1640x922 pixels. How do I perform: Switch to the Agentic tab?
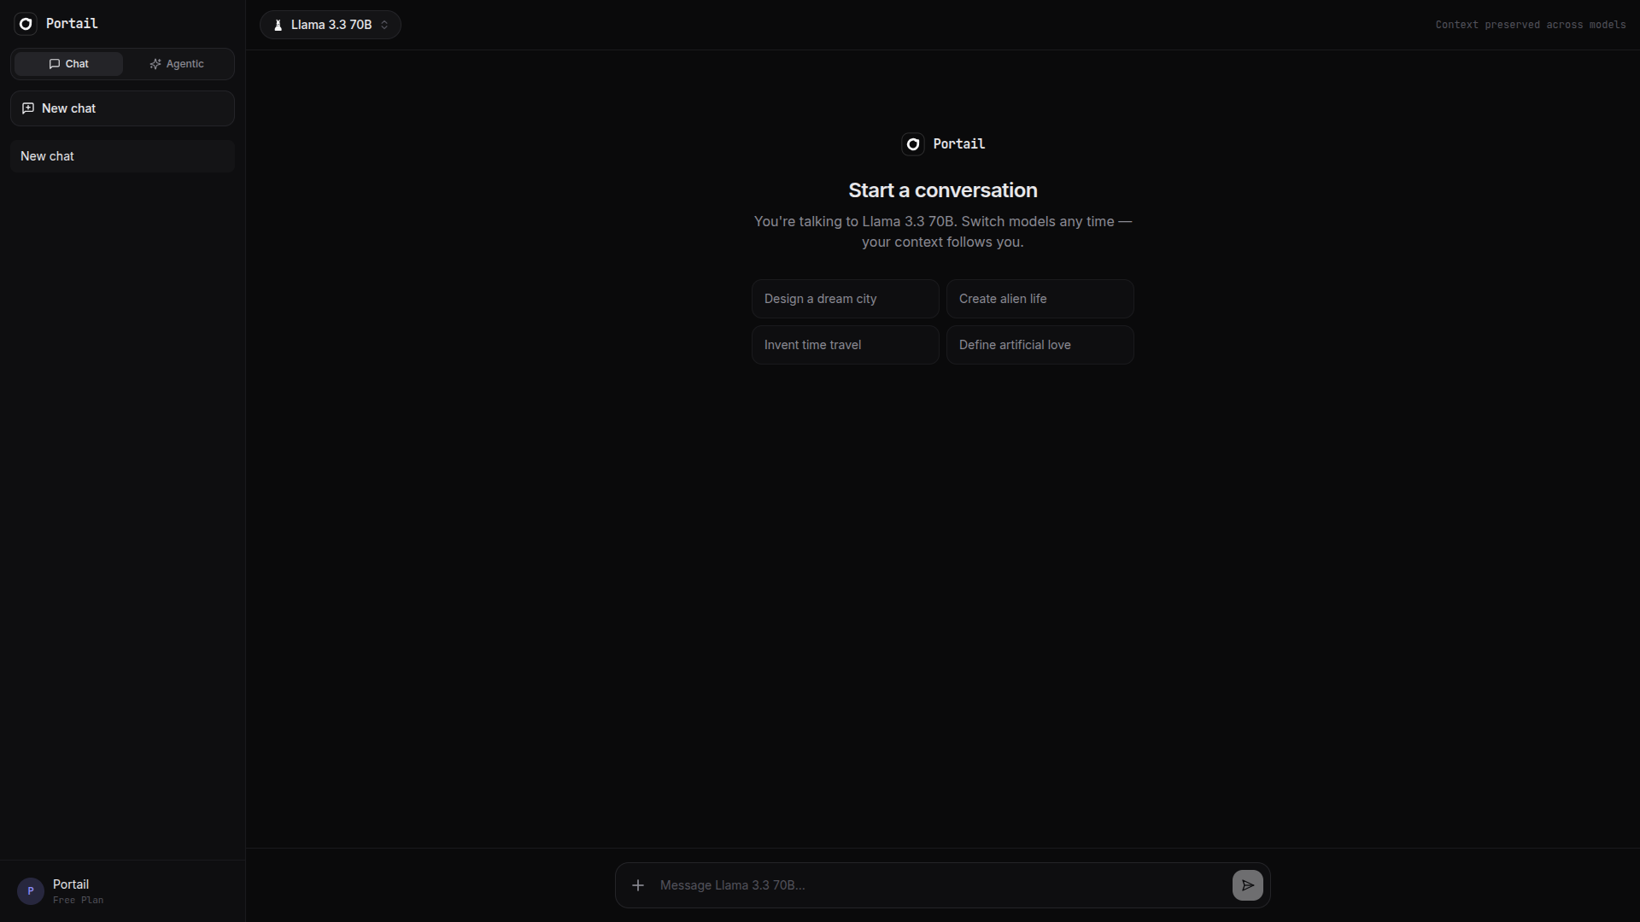pos(177,64)
